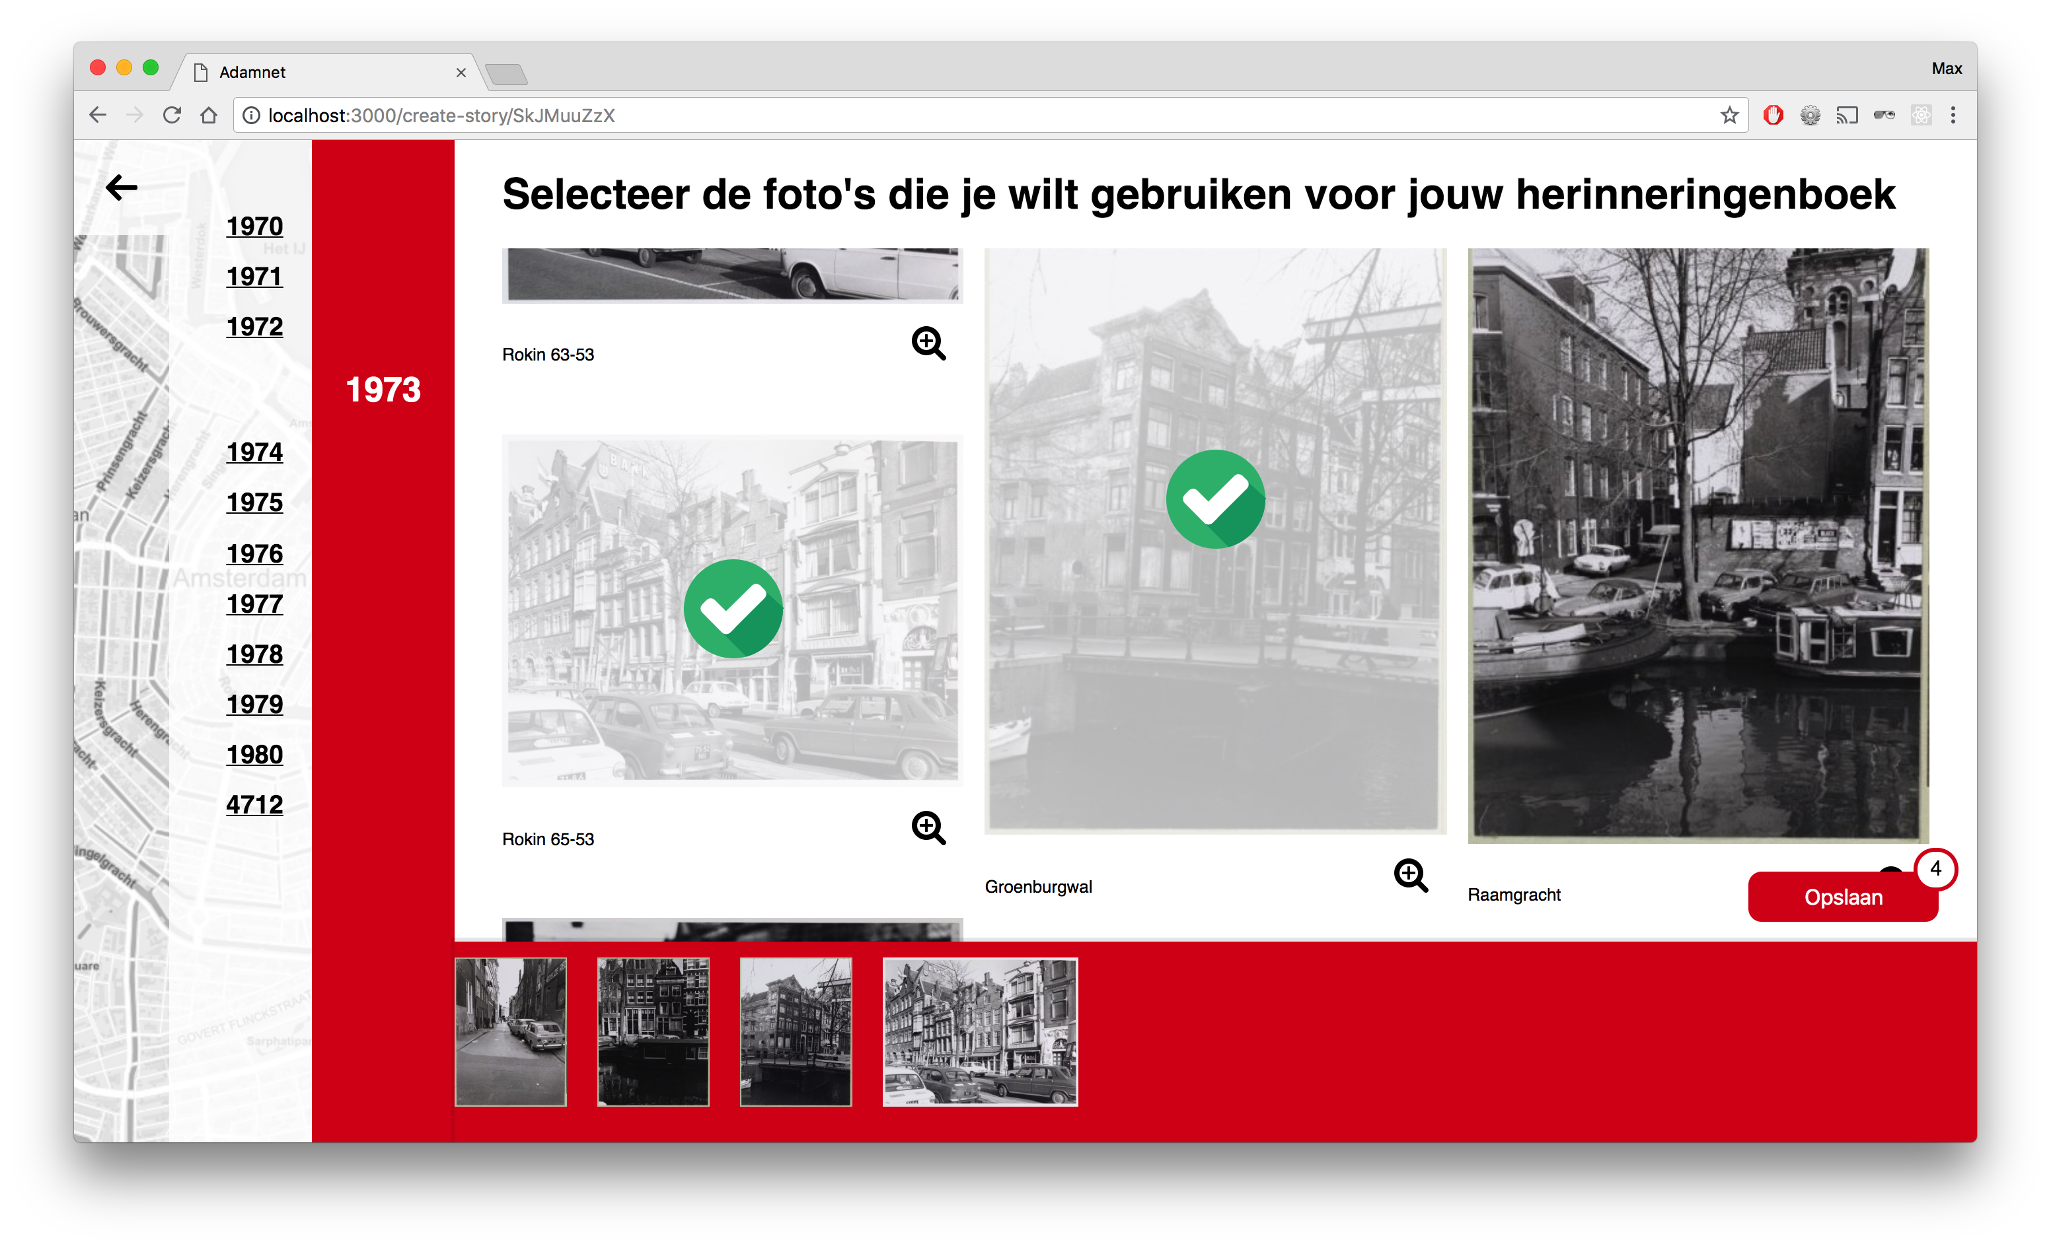This screenshot has width=2051, height=1248.
Task: Jump to year 1979
Action: 254,705
